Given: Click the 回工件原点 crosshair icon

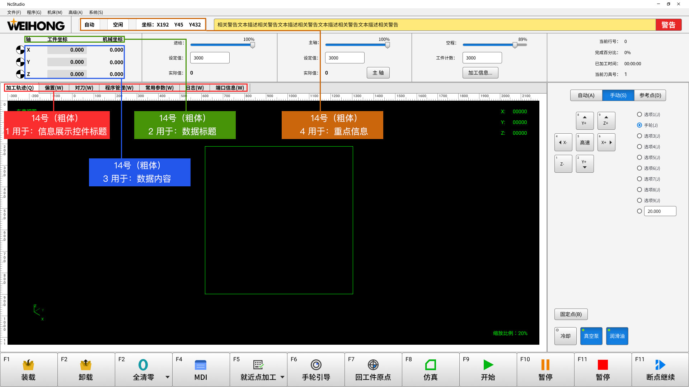Looking at the screenshot, I should pos(373,365).
